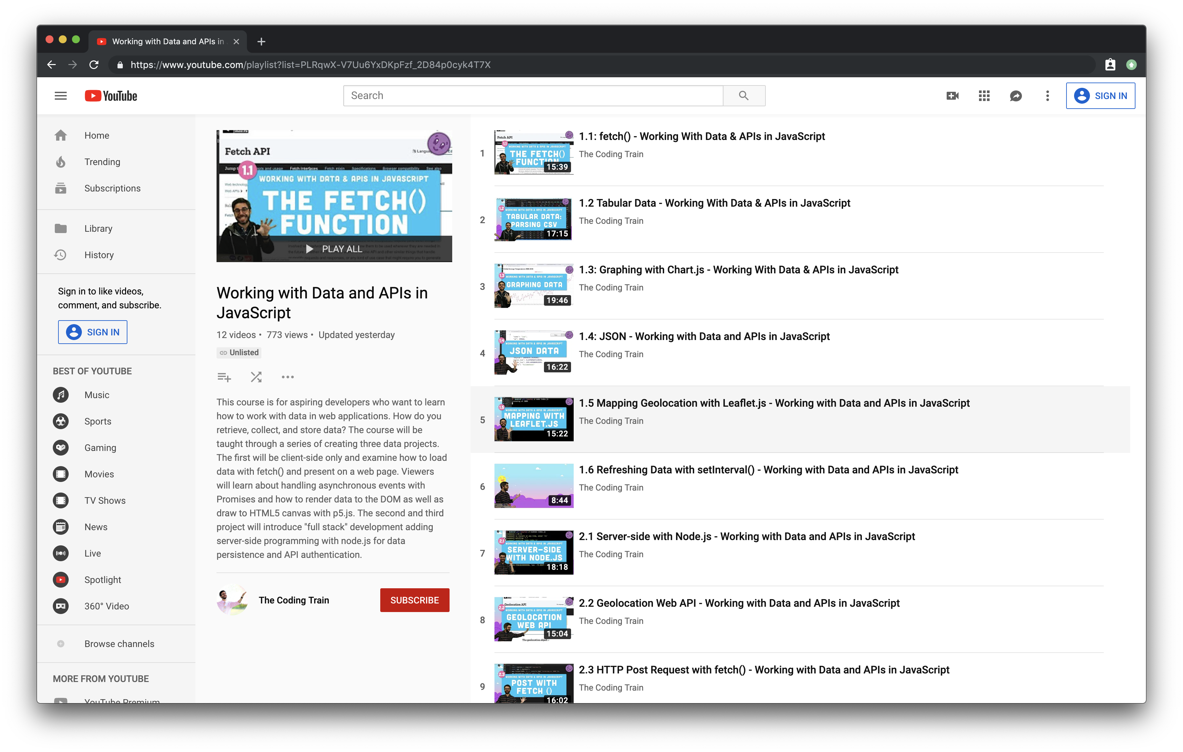The width and height of the screenshot is (1183, 752).
Task: Click the Subscriptions icon
Action: coord(60,188)
